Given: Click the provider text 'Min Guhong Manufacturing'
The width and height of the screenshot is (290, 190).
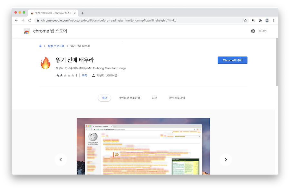Looking at the screenshot, I should (106, 68).
